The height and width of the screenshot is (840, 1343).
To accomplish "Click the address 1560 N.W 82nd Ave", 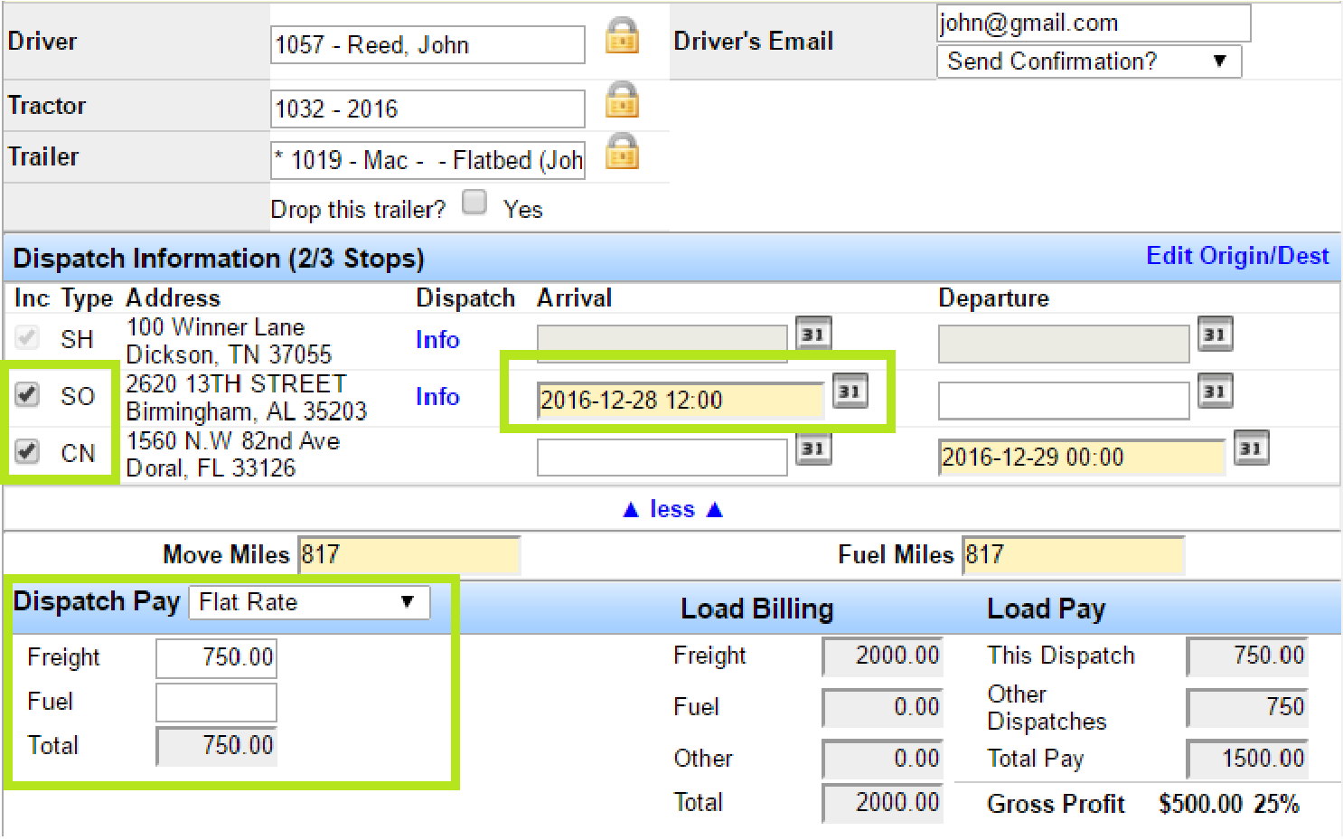I will point(233,441).
